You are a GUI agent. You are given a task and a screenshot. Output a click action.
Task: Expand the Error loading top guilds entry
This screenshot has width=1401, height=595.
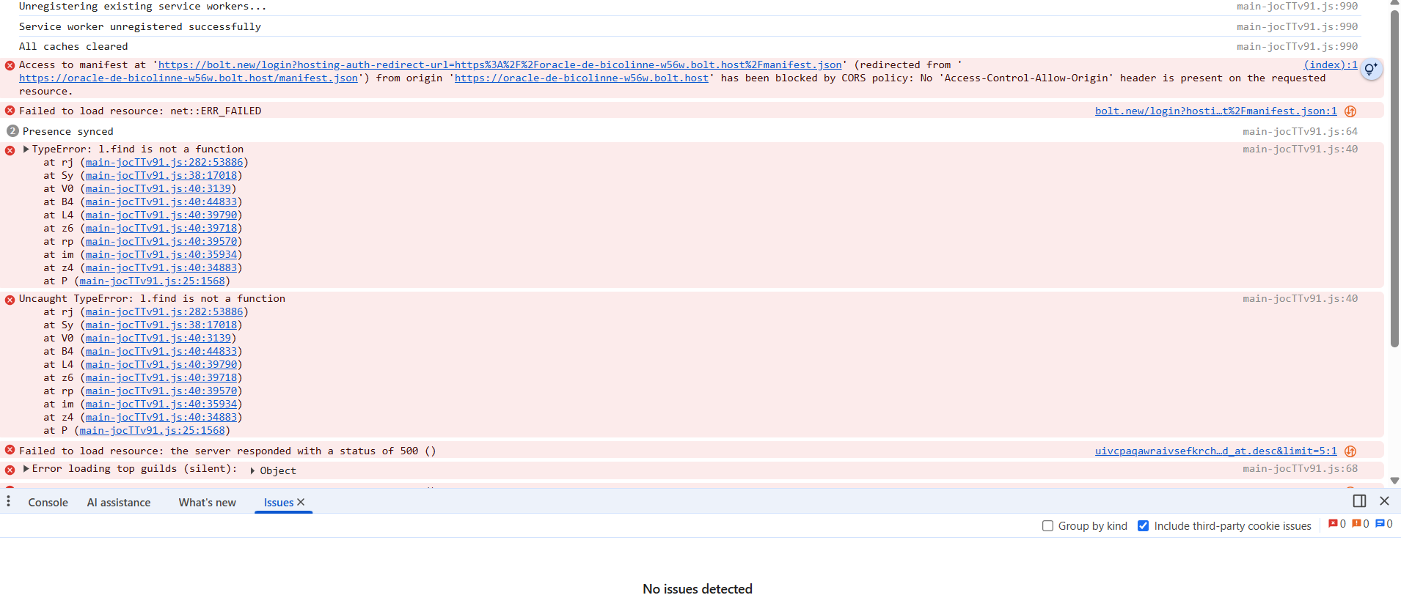coord(26,469)
